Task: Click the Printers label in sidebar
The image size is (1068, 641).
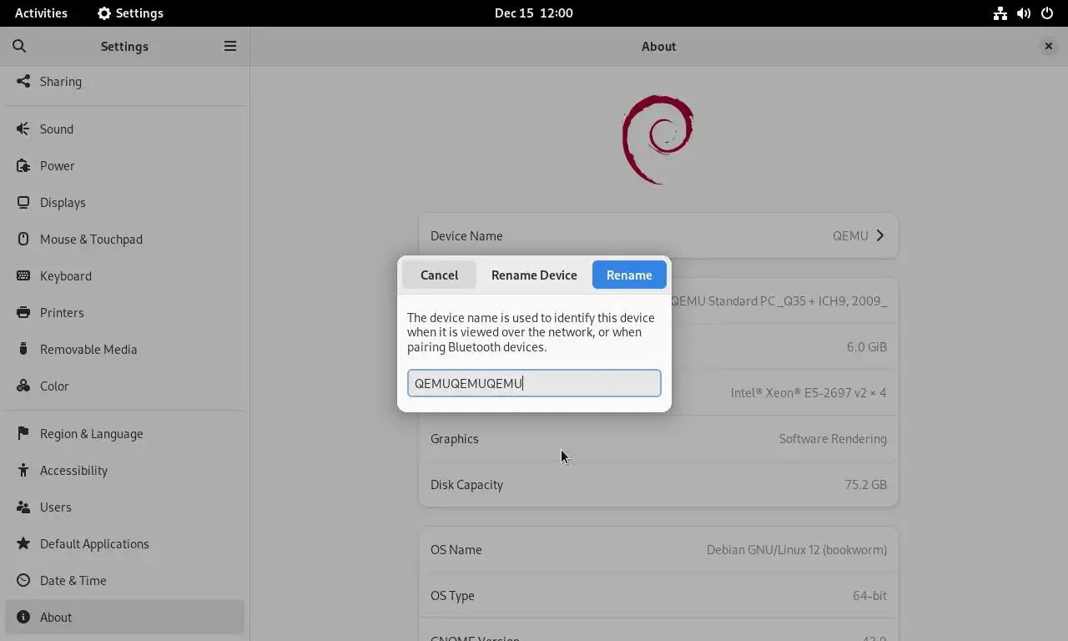Action: pos(62,312)
